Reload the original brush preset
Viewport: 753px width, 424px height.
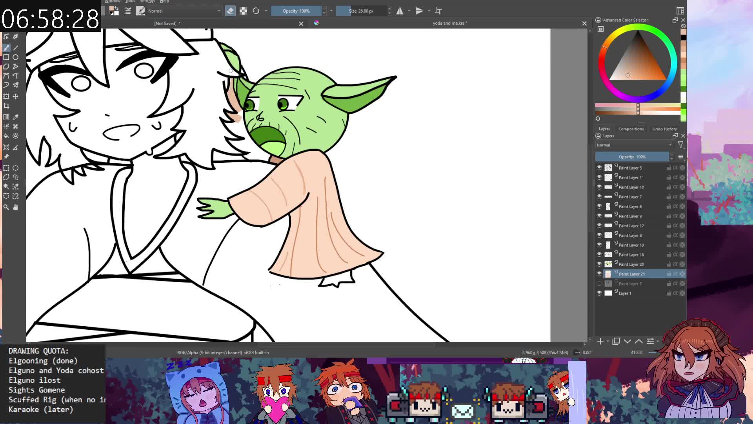256,11
